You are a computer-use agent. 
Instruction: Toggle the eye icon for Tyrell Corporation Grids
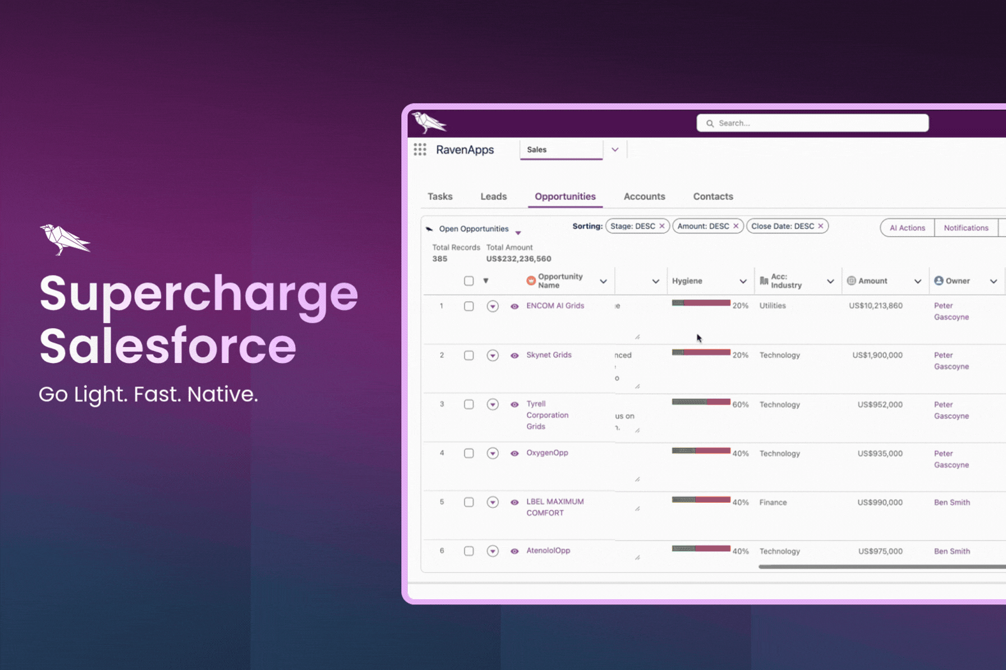514,405
